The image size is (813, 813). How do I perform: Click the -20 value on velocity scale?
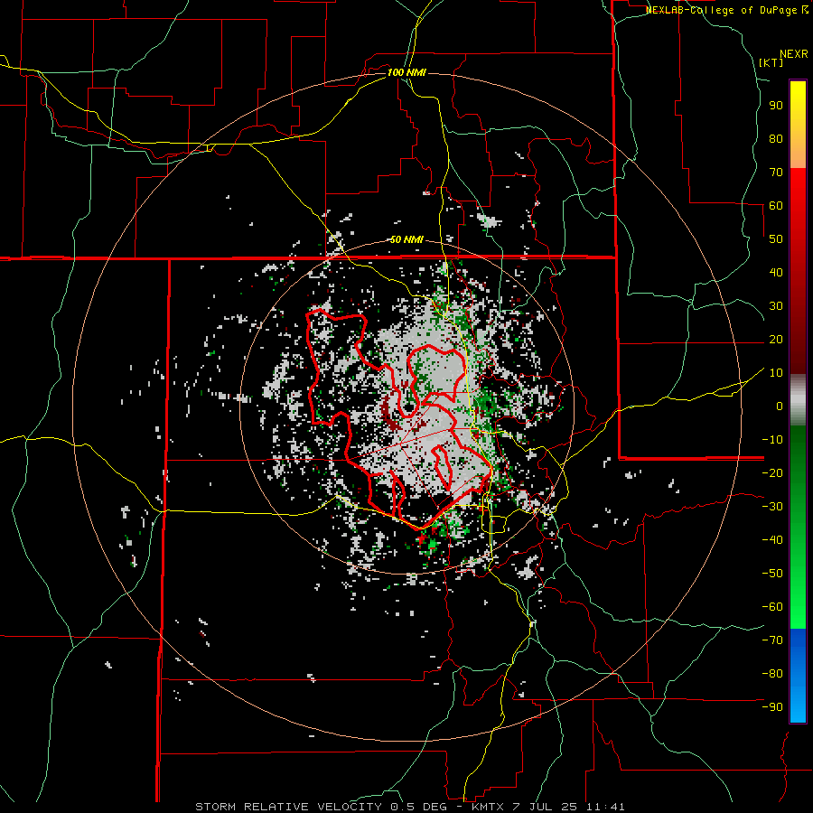(772, 473)
